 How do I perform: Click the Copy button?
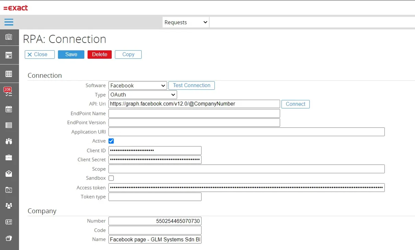128,54
